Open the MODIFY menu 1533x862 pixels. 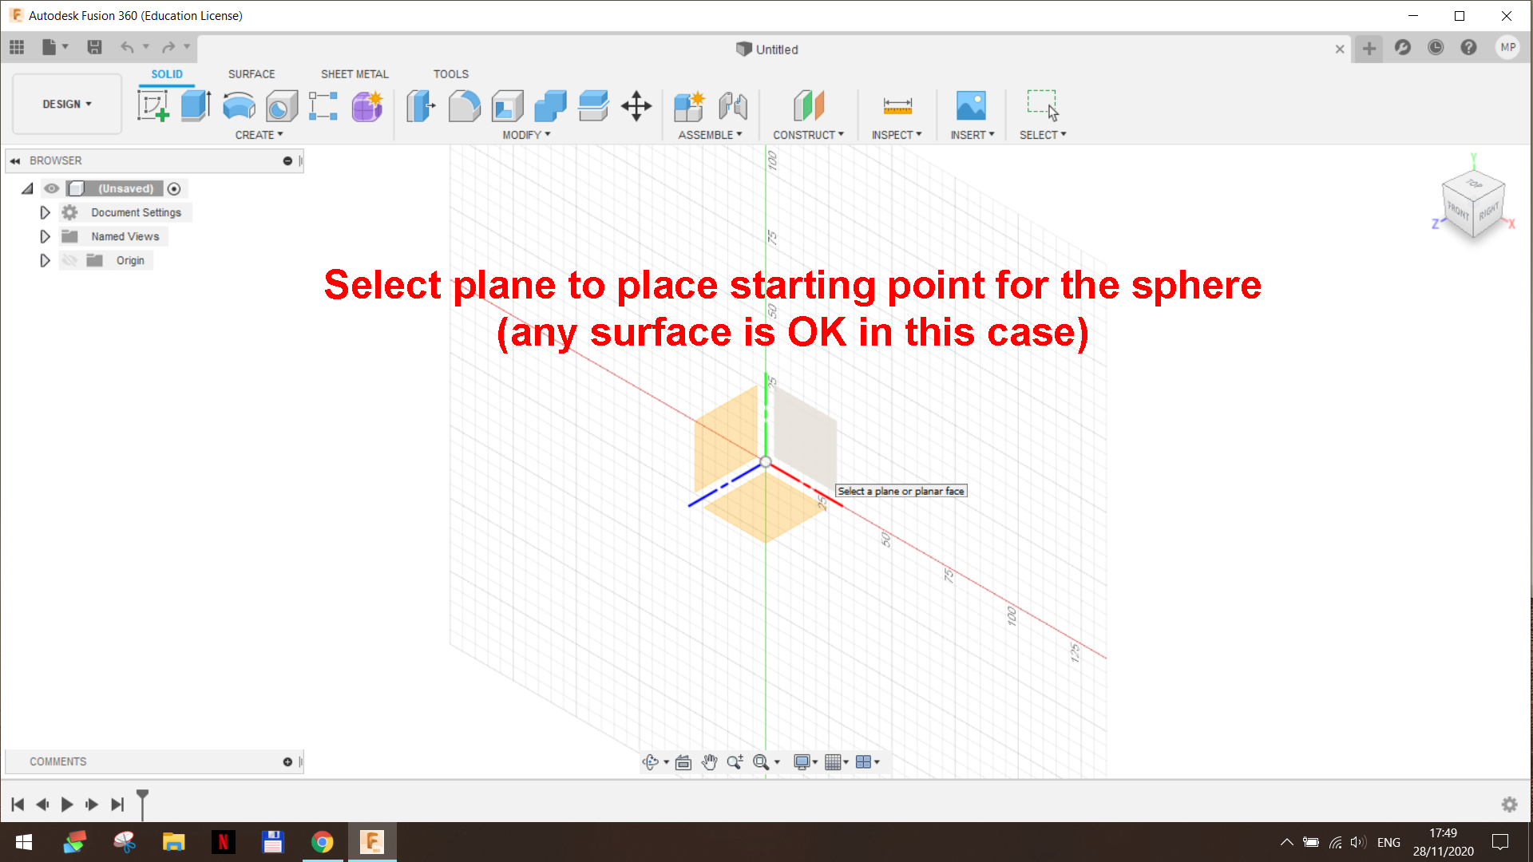tap(526, 135)
